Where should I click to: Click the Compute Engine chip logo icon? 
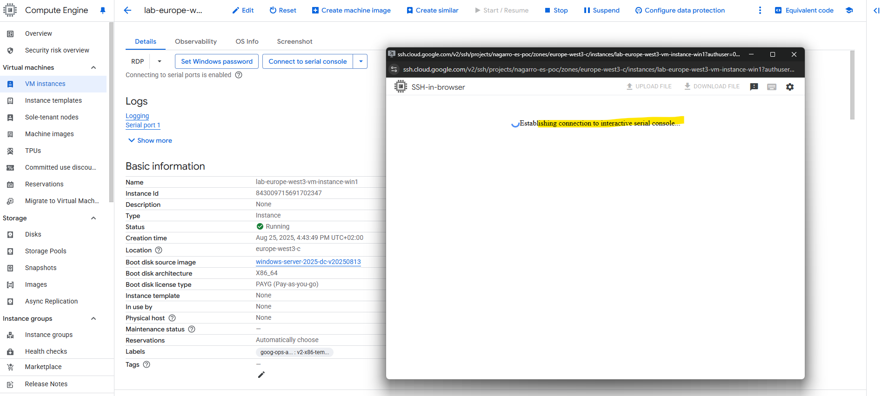(x=10, y=10)
